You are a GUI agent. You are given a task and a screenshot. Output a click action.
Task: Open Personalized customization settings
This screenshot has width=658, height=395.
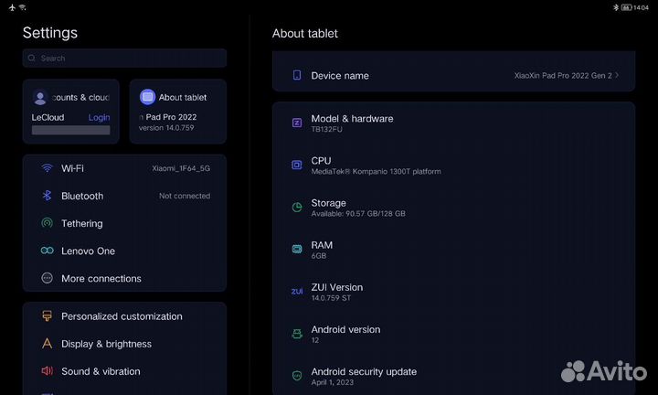[x=122, y=316]
